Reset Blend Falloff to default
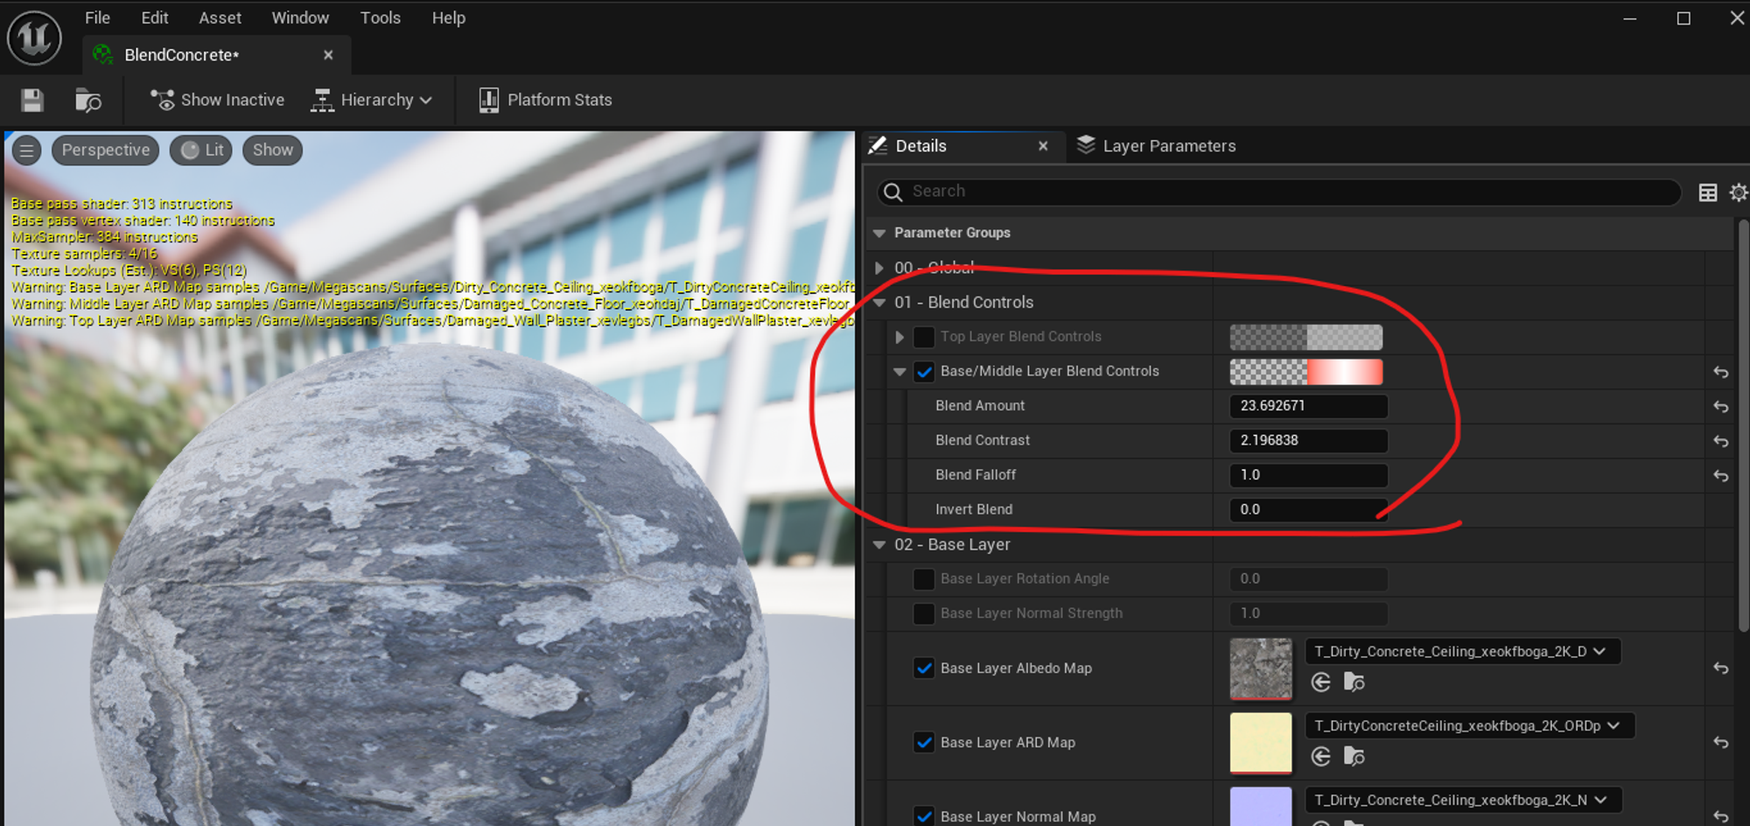The image size is (1750, 826). coord(1721,476)
